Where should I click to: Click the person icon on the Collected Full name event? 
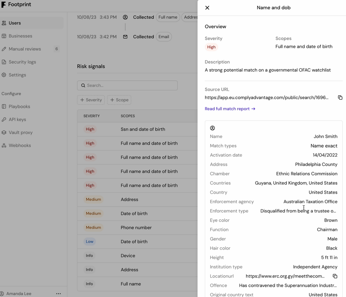125,17
